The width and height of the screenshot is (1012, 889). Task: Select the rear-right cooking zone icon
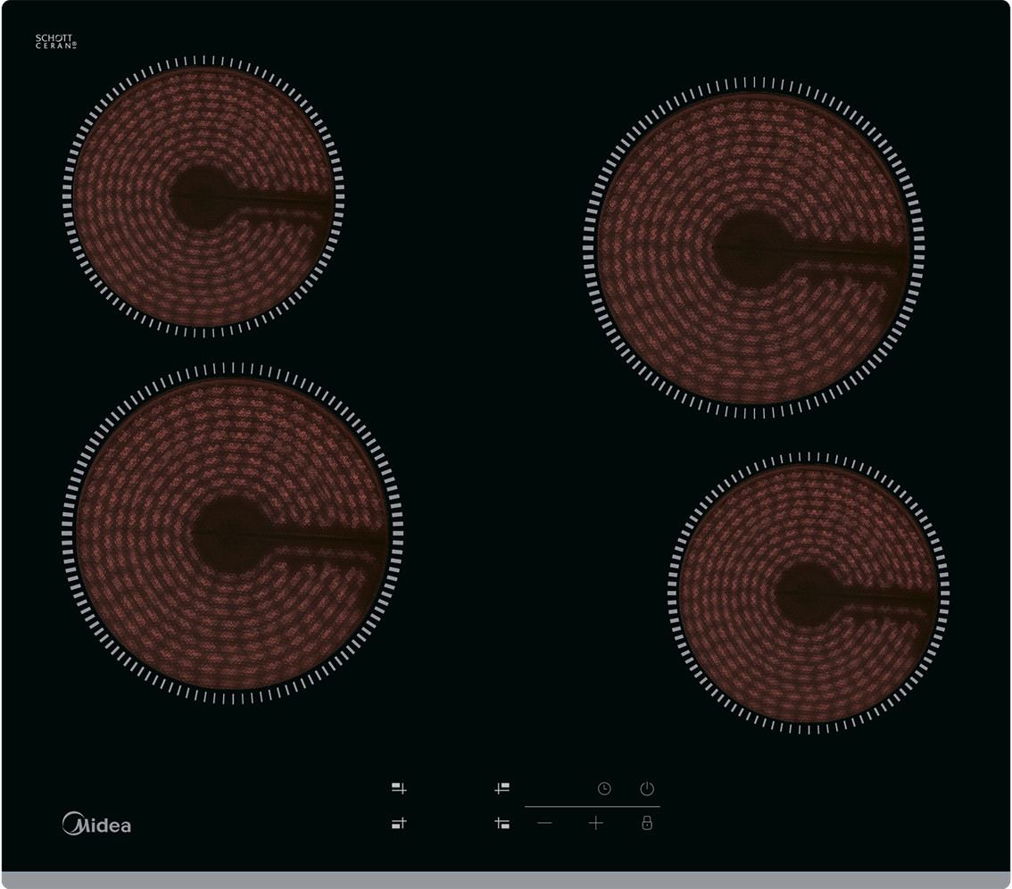coord(502,789)
